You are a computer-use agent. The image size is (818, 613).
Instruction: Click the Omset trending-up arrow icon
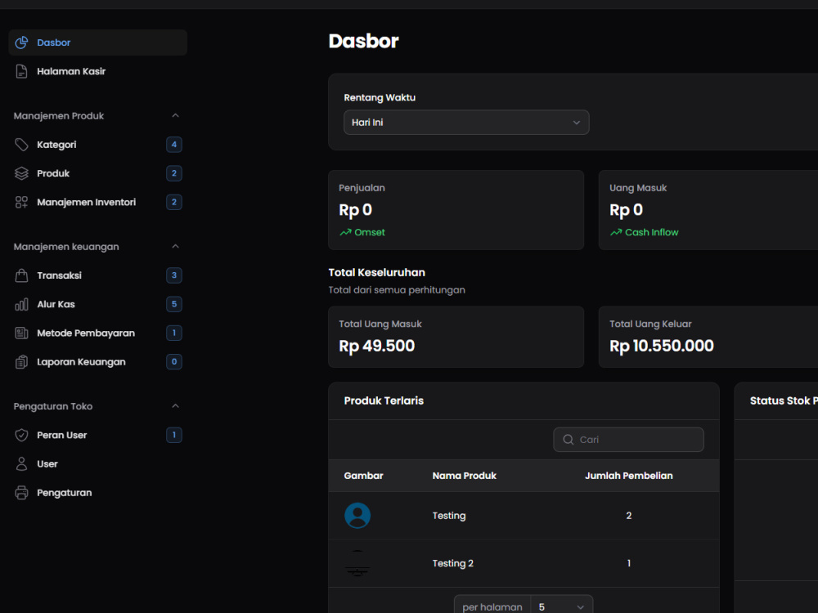345,232
